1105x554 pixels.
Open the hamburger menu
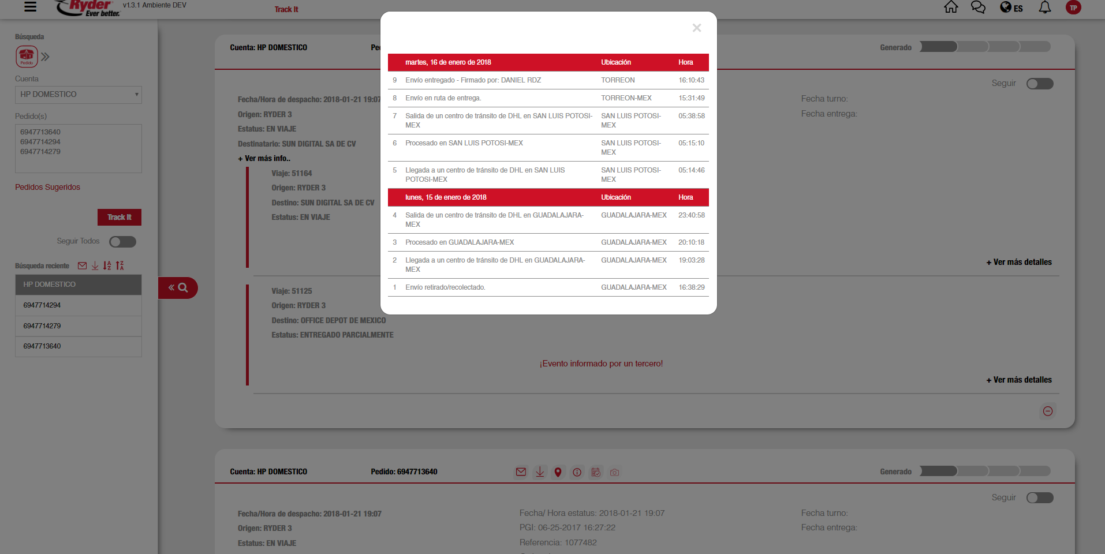click(30, 7)
